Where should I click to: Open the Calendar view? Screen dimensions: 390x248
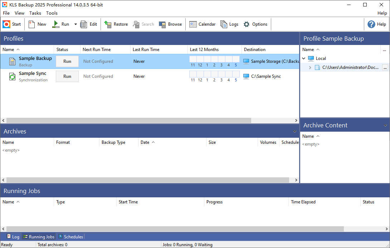(202, 24)
